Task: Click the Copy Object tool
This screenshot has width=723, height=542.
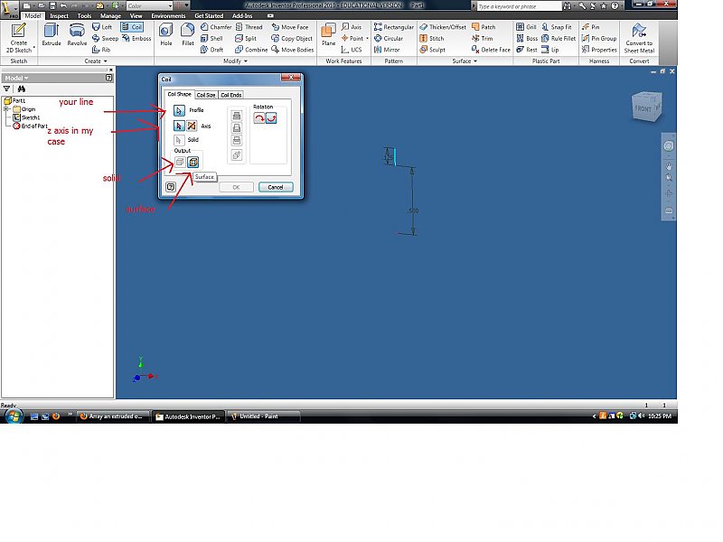Action: 292,38
